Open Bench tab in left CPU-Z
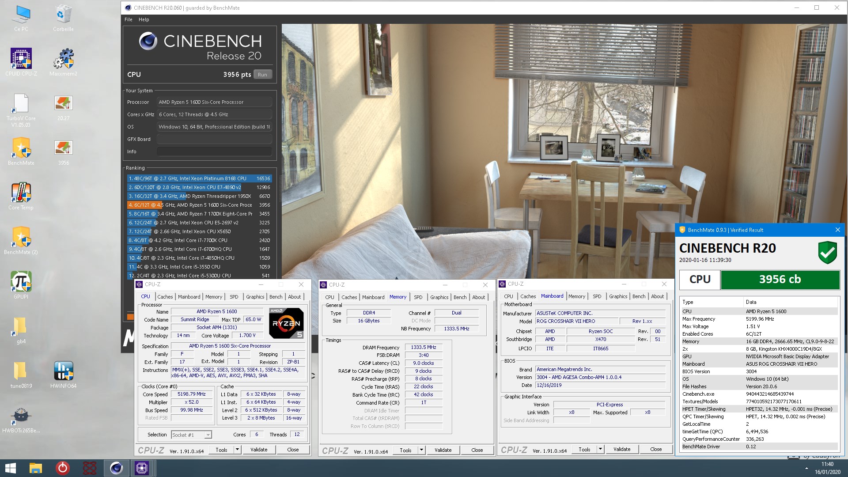This screenshot has width=848, height=477. tap(276, 297)
